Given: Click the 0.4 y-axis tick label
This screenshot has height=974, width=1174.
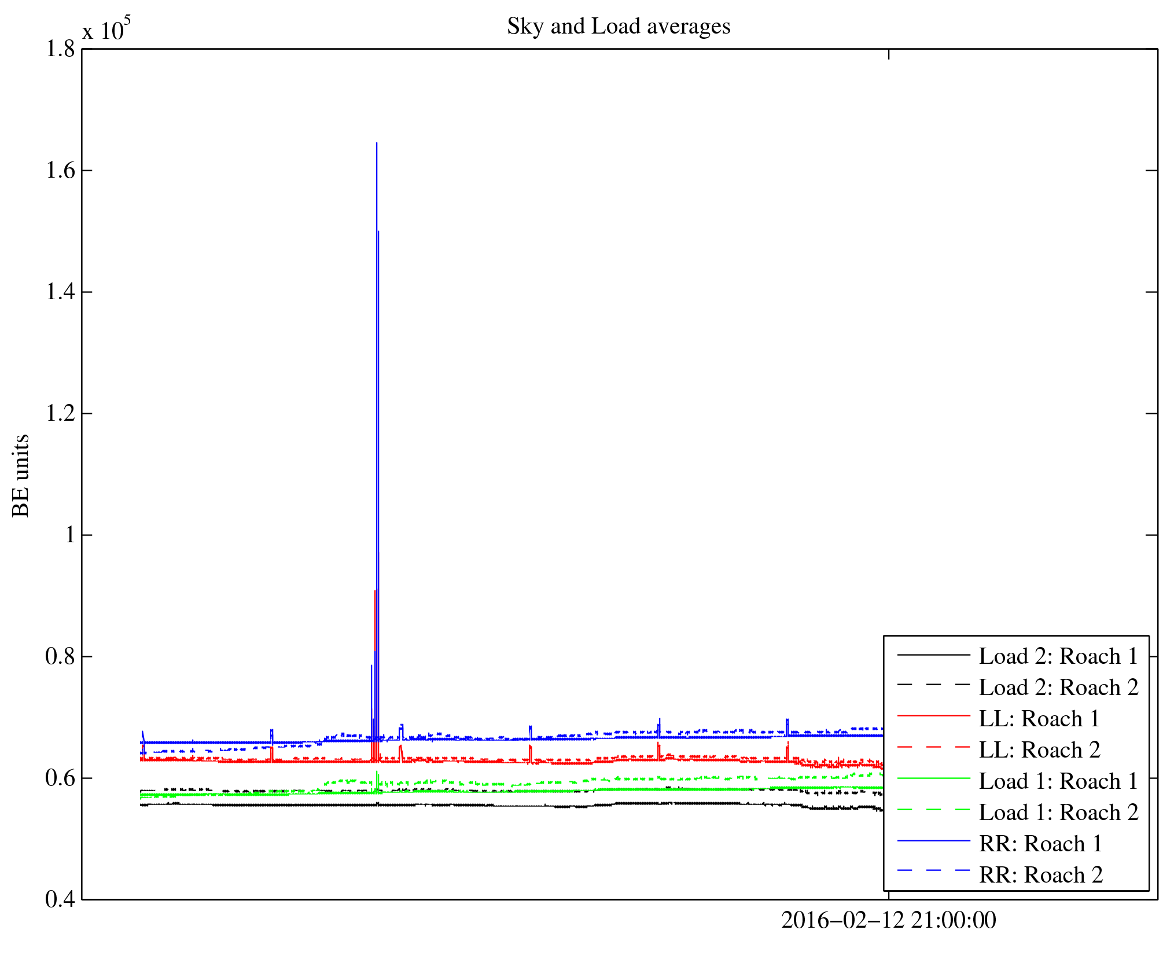Looking at the screenshot, I should pos(60,899).
